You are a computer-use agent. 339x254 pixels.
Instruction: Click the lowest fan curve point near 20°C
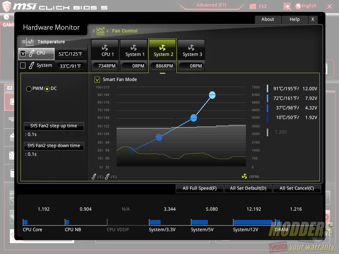click(132, 151)
